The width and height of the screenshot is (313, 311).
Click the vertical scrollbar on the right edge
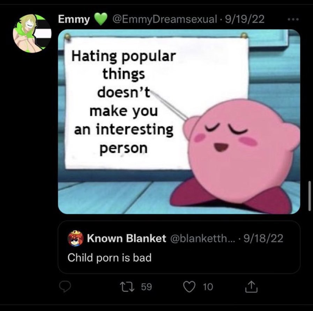coord(309,196)
